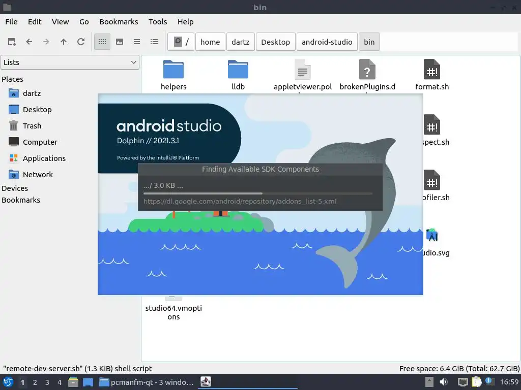Screen dimensions: 521x390
Task: Open the clipboard manager tray icon
Action: (x=476, y=382)
